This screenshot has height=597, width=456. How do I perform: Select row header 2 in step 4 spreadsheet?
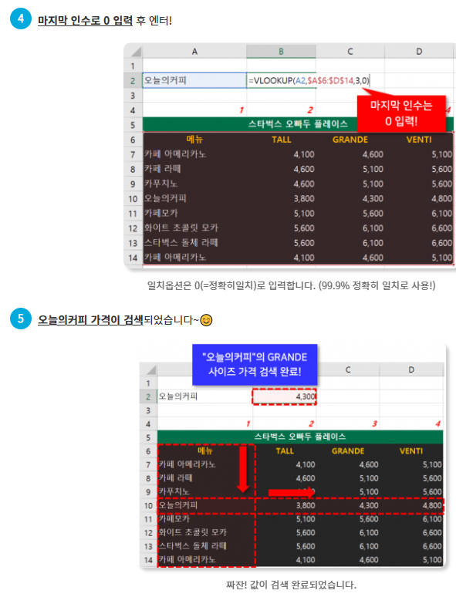[133, 81]
